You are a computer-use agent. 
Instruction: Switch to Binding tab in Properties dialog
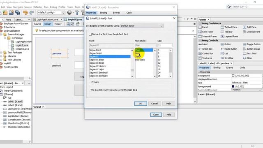104,13
